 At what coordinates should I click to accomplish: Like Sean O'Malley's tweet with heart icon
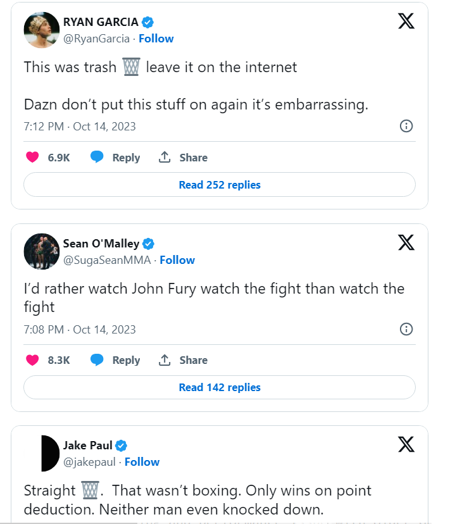point(32,360)
